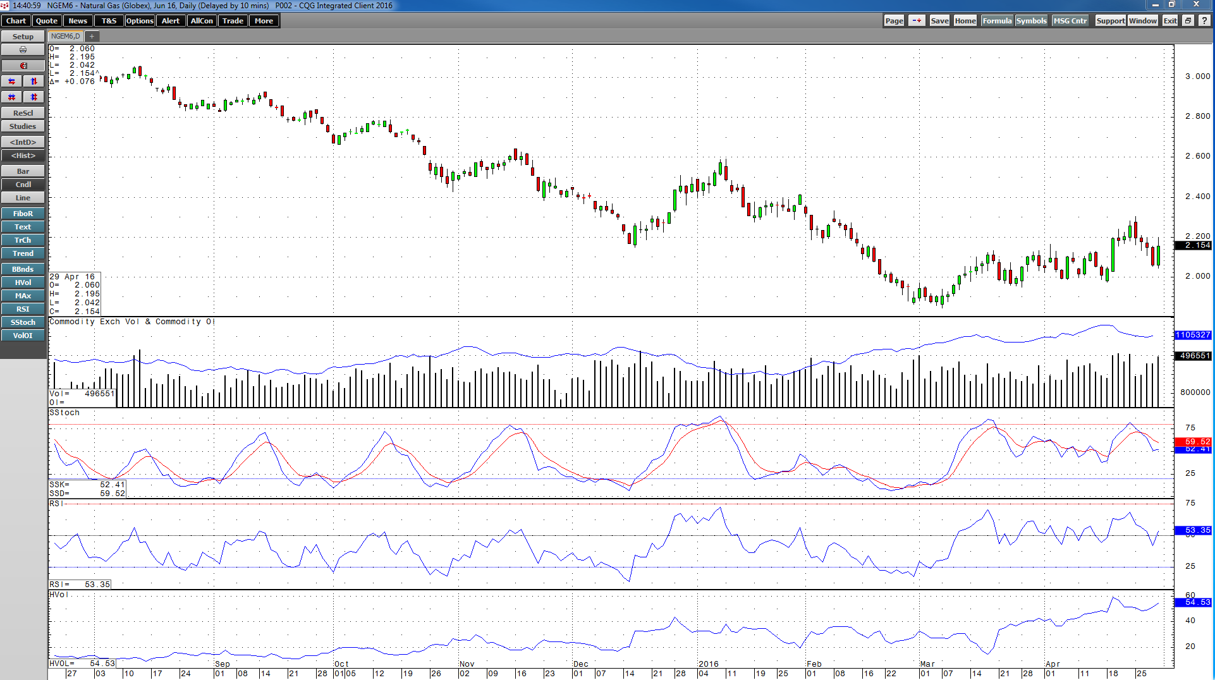Select the NGEM6,D chart tab

tap(65, 36)
